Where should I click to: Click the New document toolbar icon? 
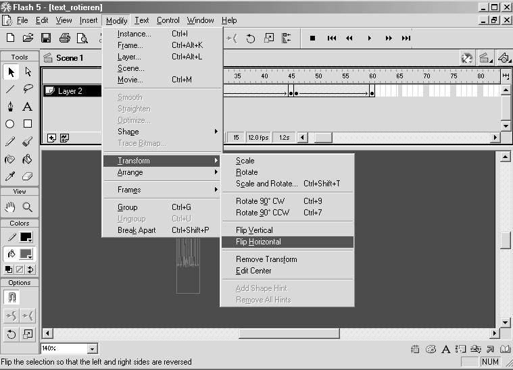point(10,38)
